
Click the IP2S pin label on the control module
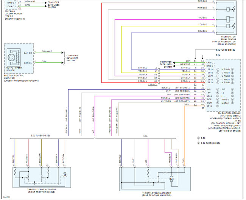[210, 96]
